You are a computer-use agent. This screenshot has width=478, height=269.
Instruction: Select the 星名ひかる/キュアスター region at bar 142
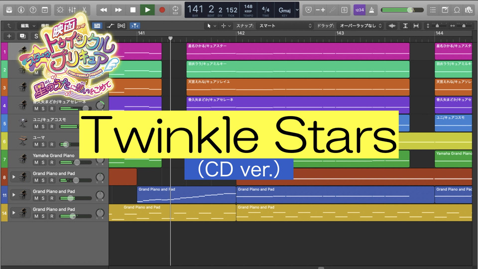pyautogui.click(x=298, y=51)
